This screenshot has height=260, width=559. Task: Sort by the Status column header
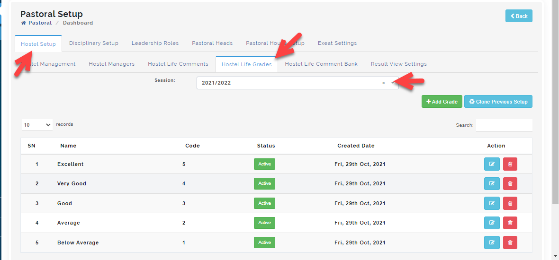click(x=266, y=146)
